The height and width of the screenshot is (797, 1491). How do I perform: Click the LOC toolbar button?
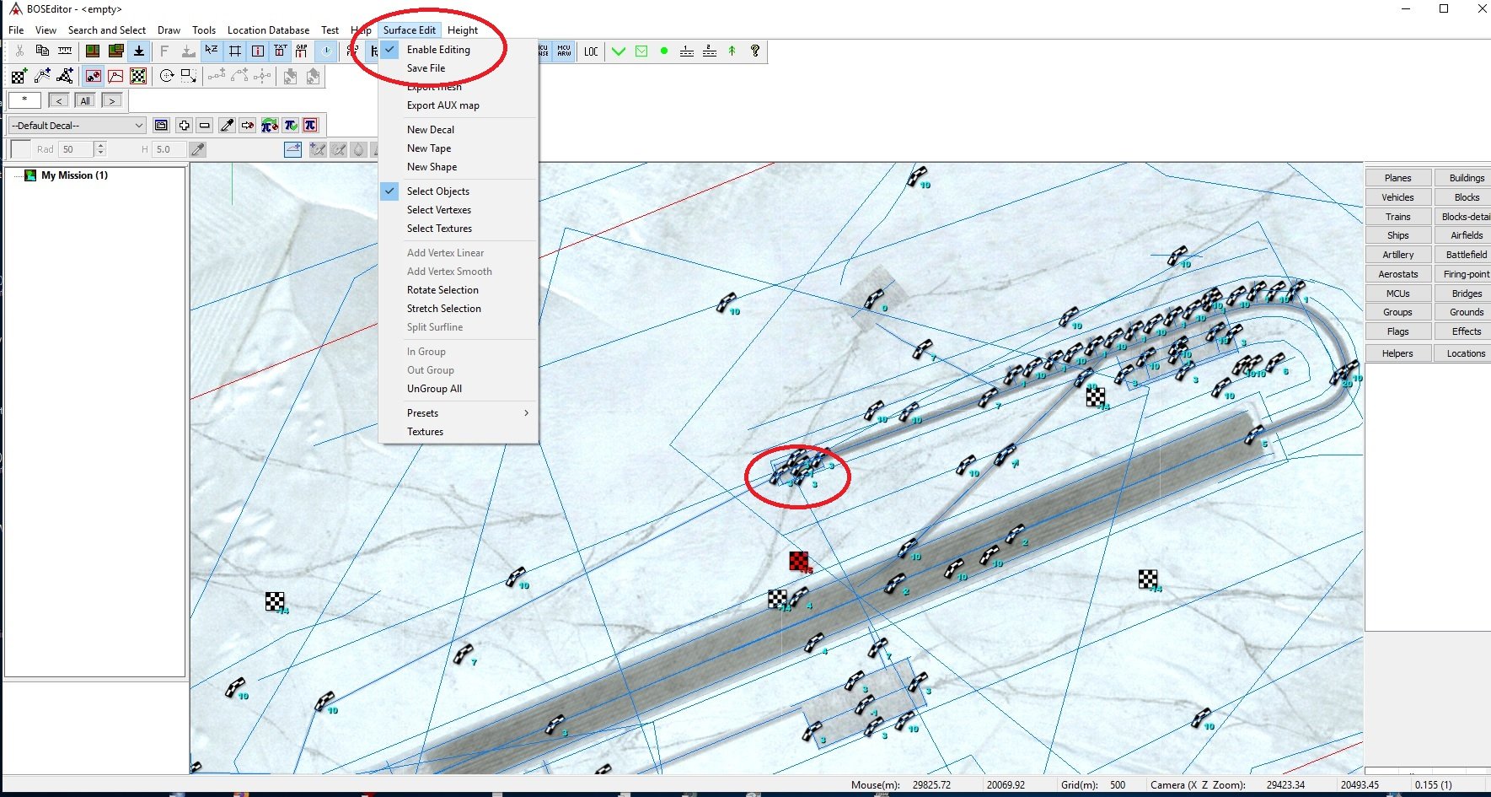pos(591,51)
